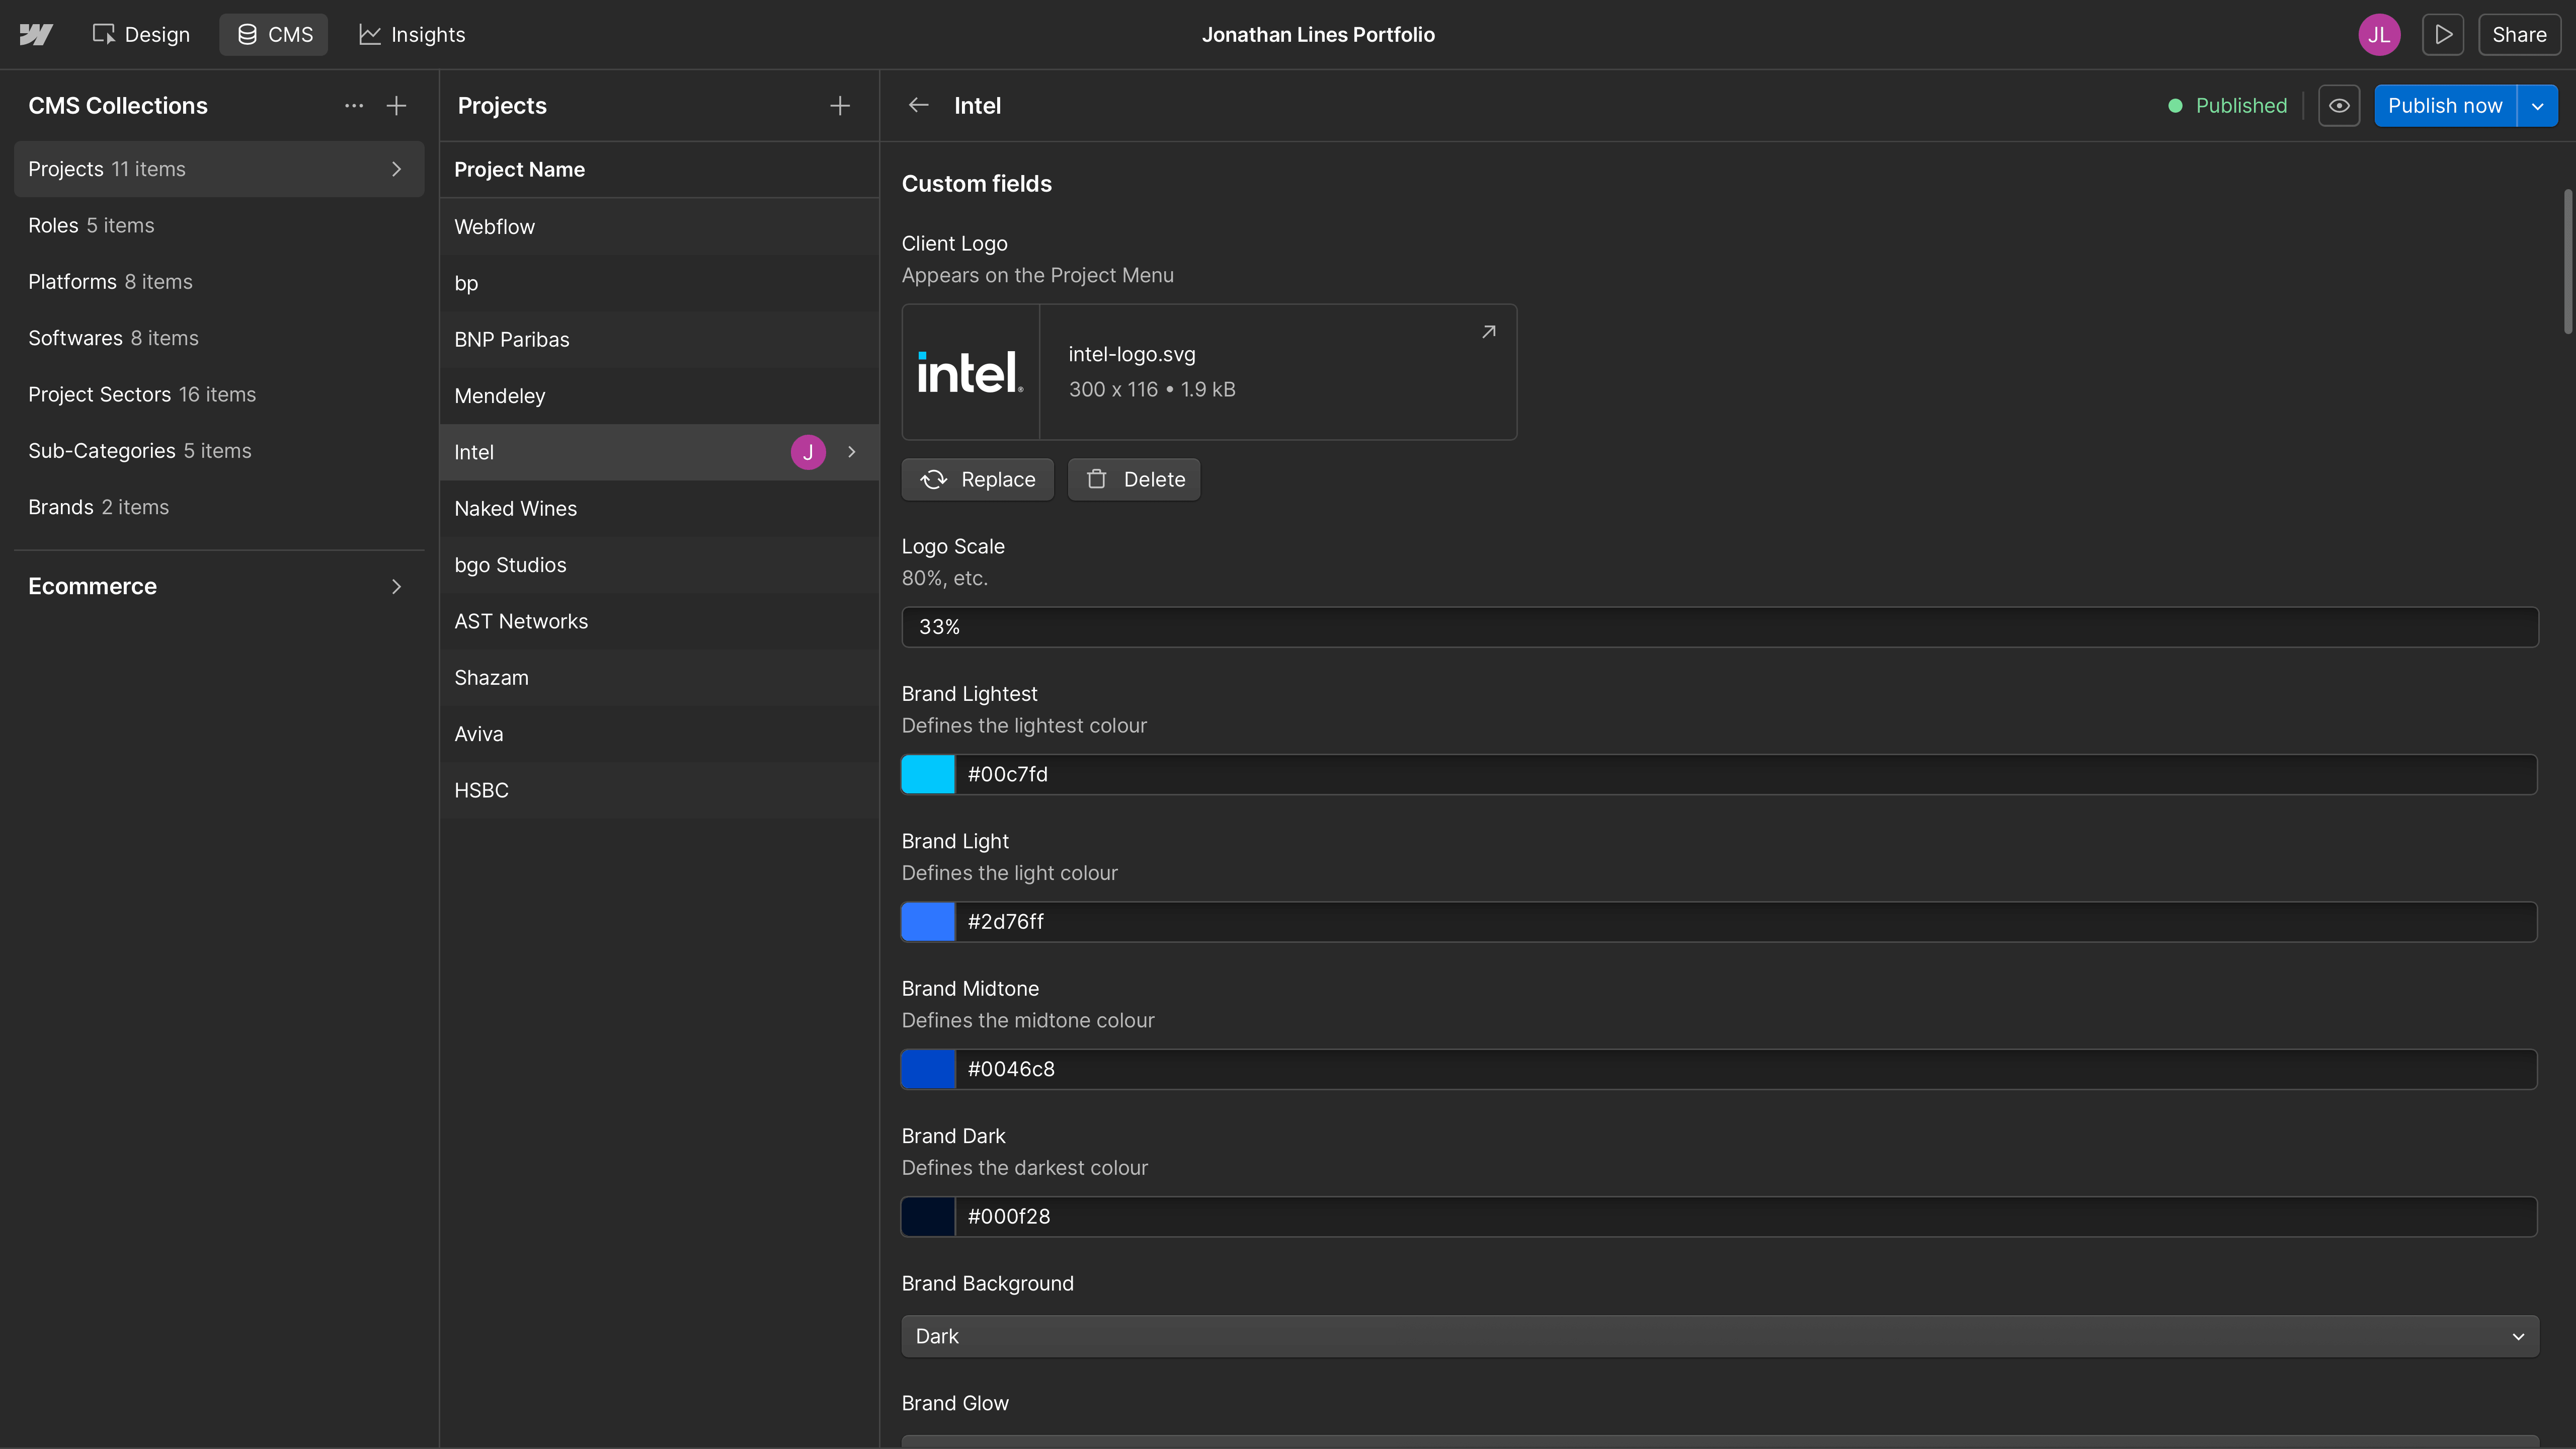Open the Sub-Categories collection
Image resolution: width=2576 pixels, height=1449 pixels.
[x=219, y=451]
